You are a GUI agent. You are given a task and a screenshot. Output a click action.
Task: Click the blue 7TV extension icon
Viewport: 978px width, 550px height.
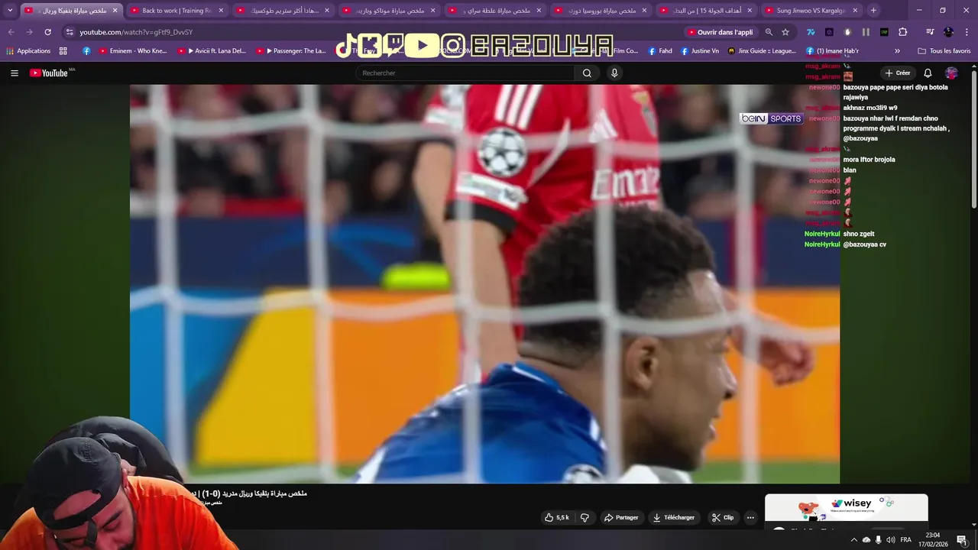811,32
